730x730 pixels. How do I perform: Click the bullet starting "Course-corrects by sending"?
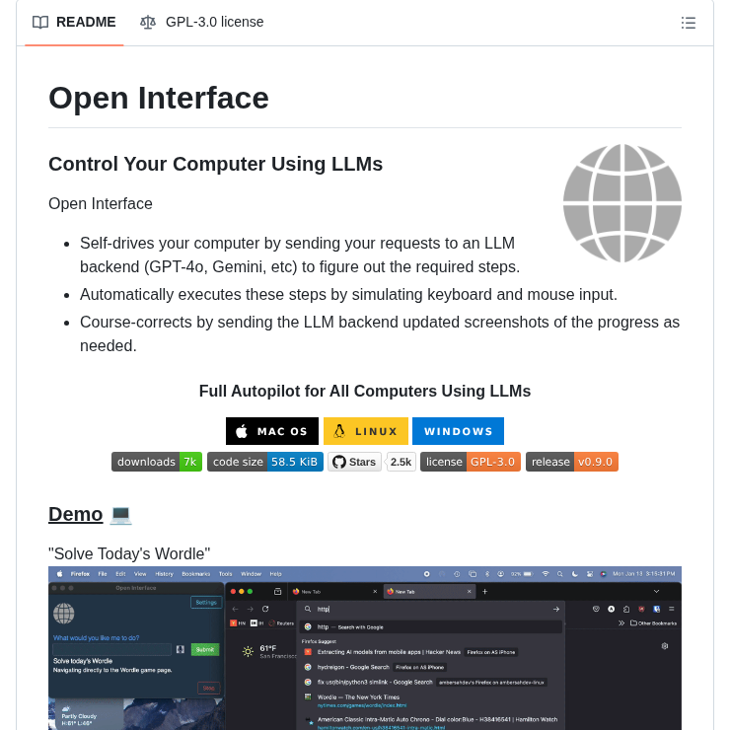[x=380, y=333]
